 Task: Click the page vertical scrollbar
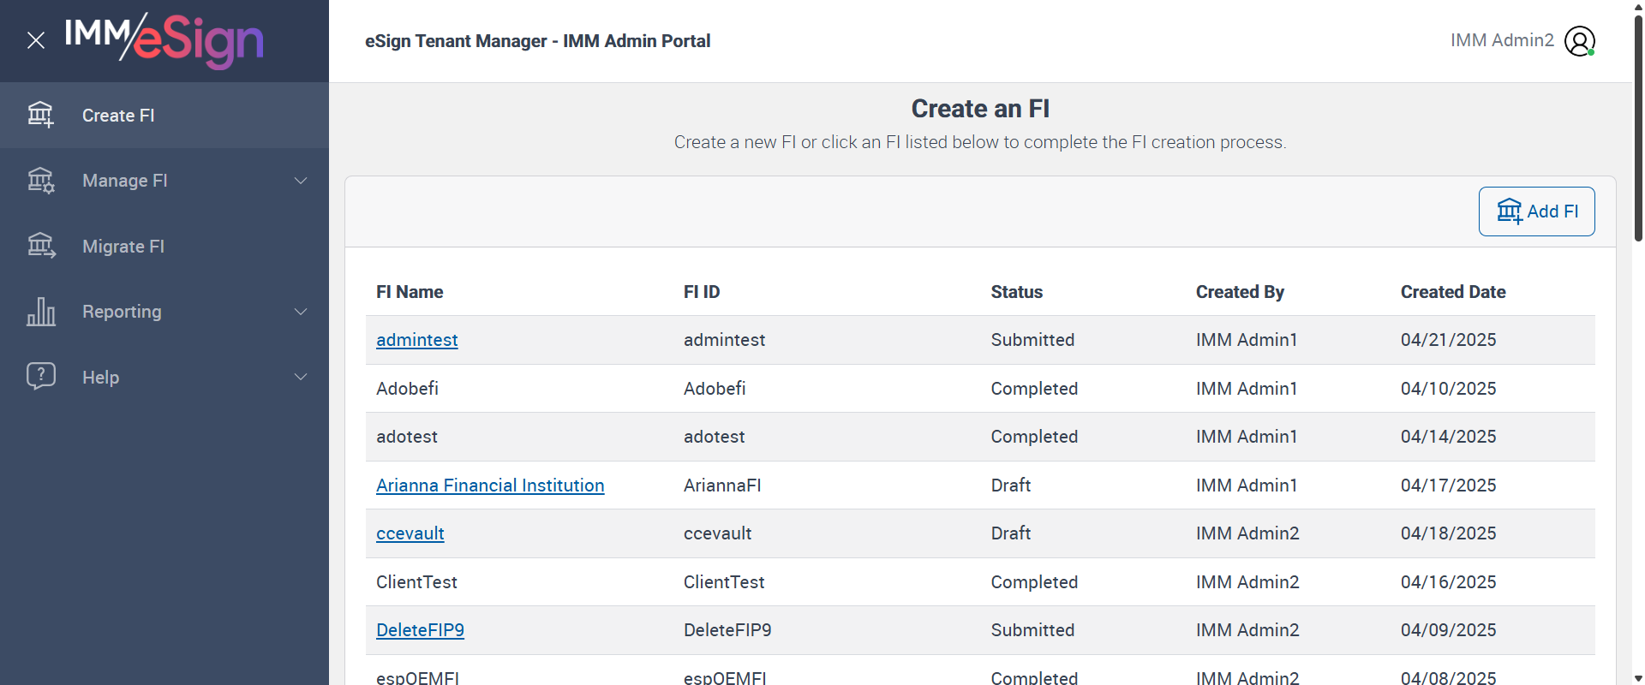click(x=1638, y=128)
